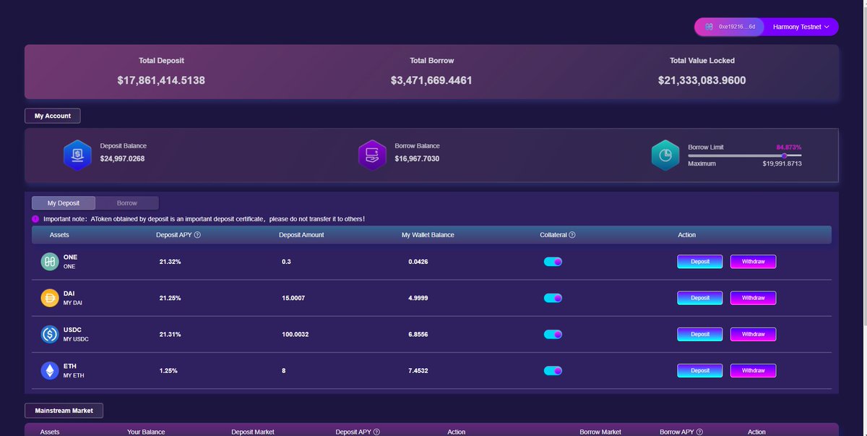Screen dimensions: 867x436
Task: Click the Collateral help icon
Action: point(572,235)
